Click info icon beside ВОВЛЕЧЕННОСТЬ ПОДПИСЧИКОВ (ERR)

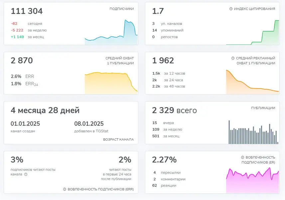65,189
